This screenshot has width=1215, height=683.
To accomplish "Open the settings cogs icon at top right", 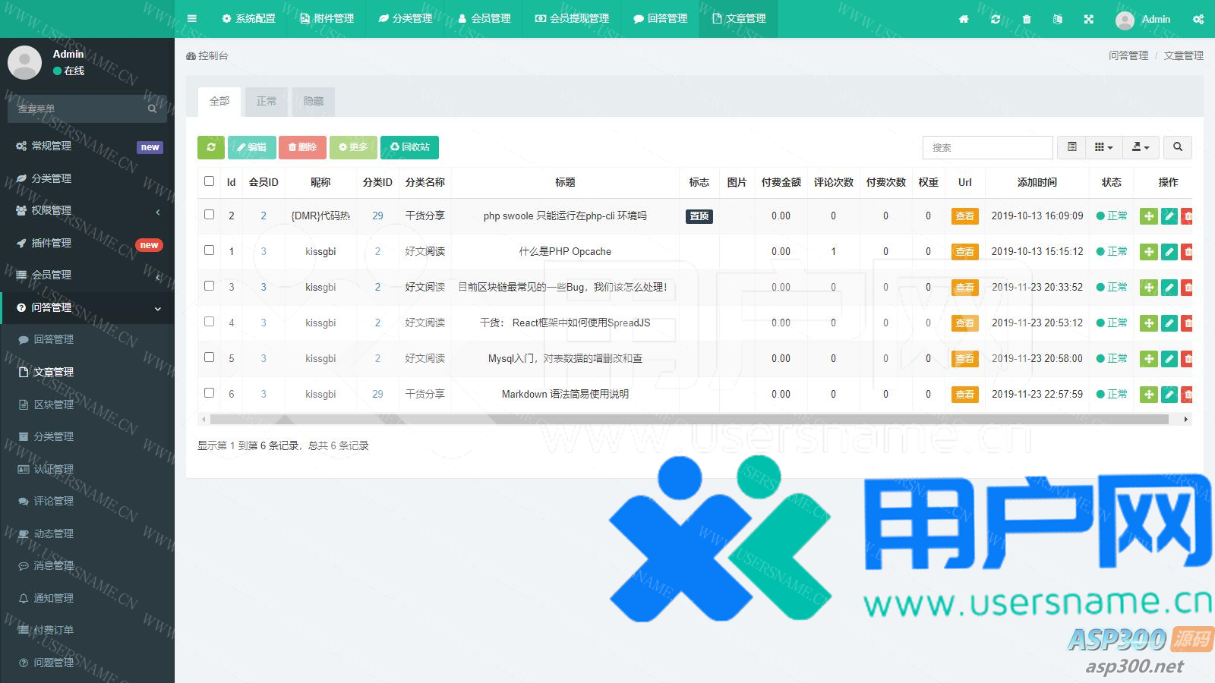I will click(1198, 19).
